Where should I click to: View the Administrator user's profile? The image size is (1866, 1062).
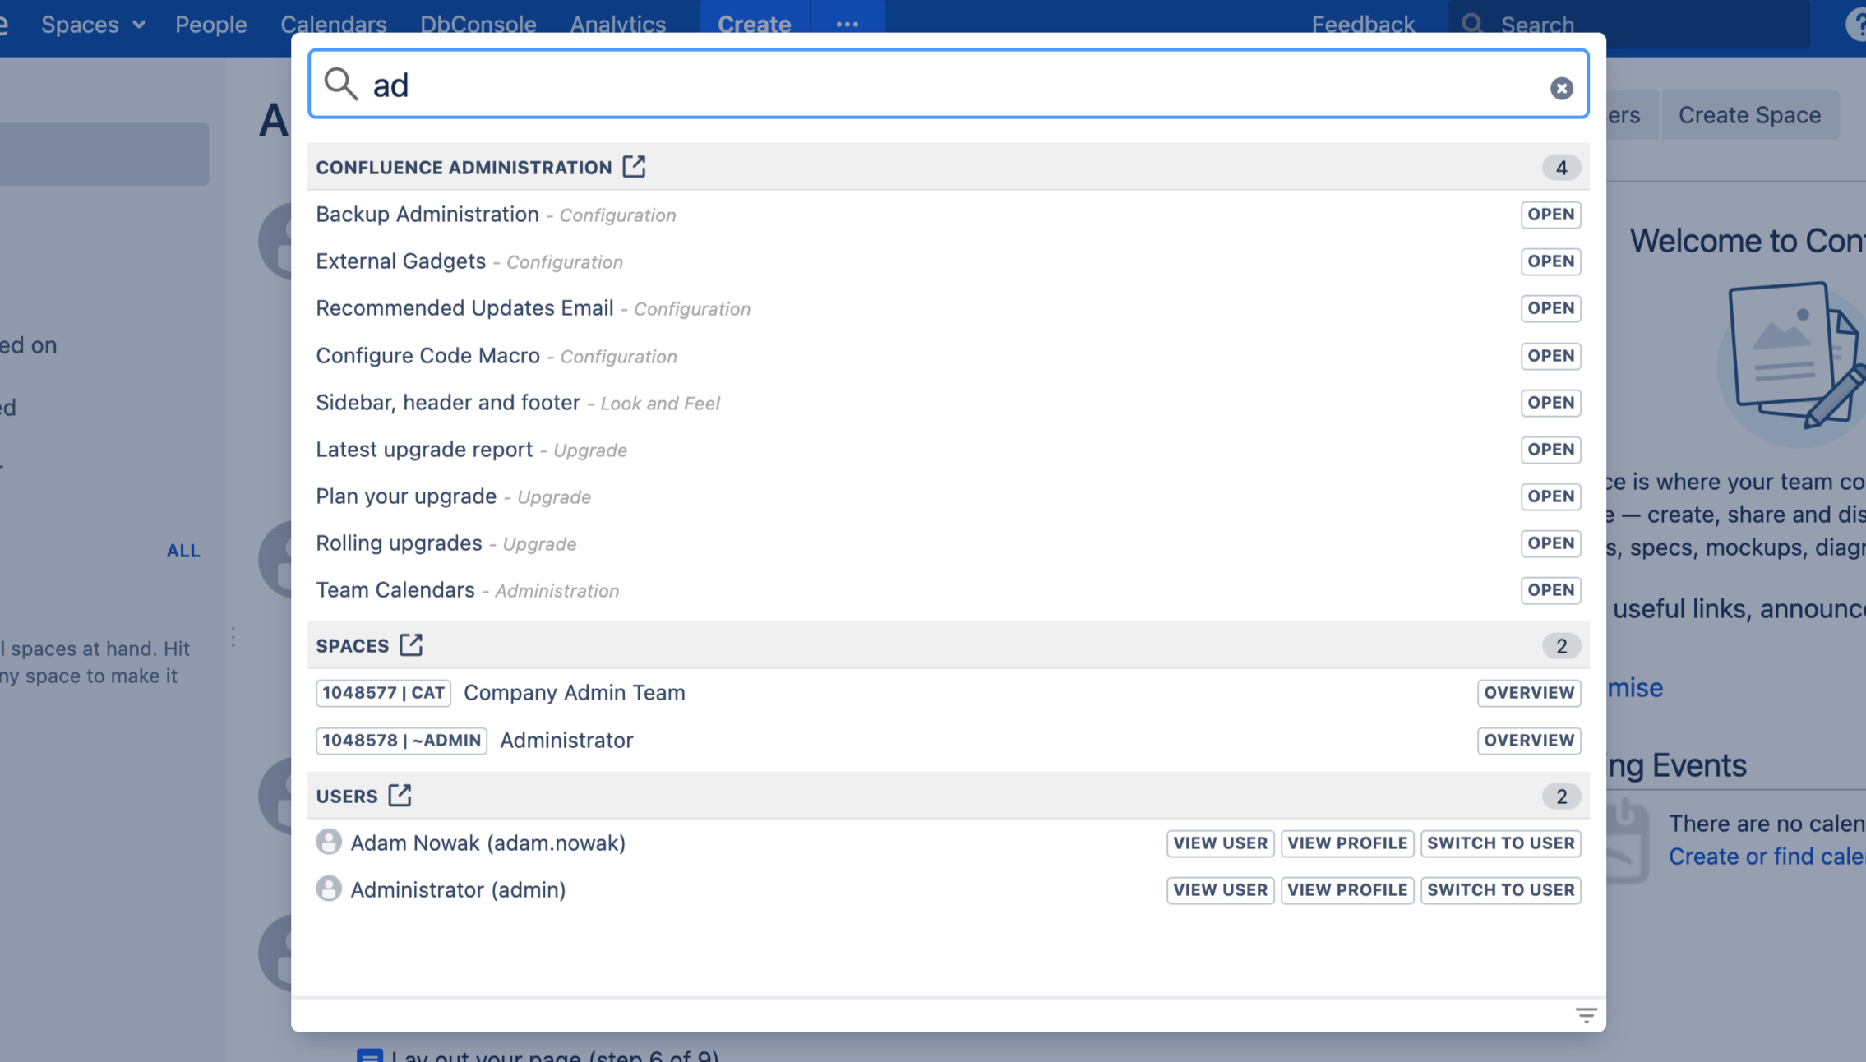[1346, 889]
